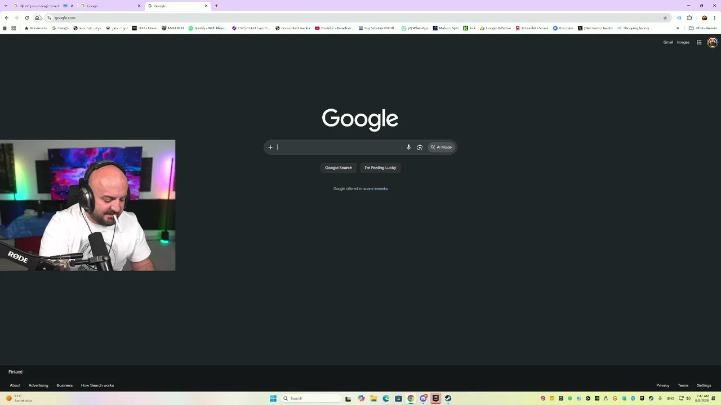The width and height of the screenshot is (721, 405).
Task: Click the taskbar Search box
Action: coord(311,398)
